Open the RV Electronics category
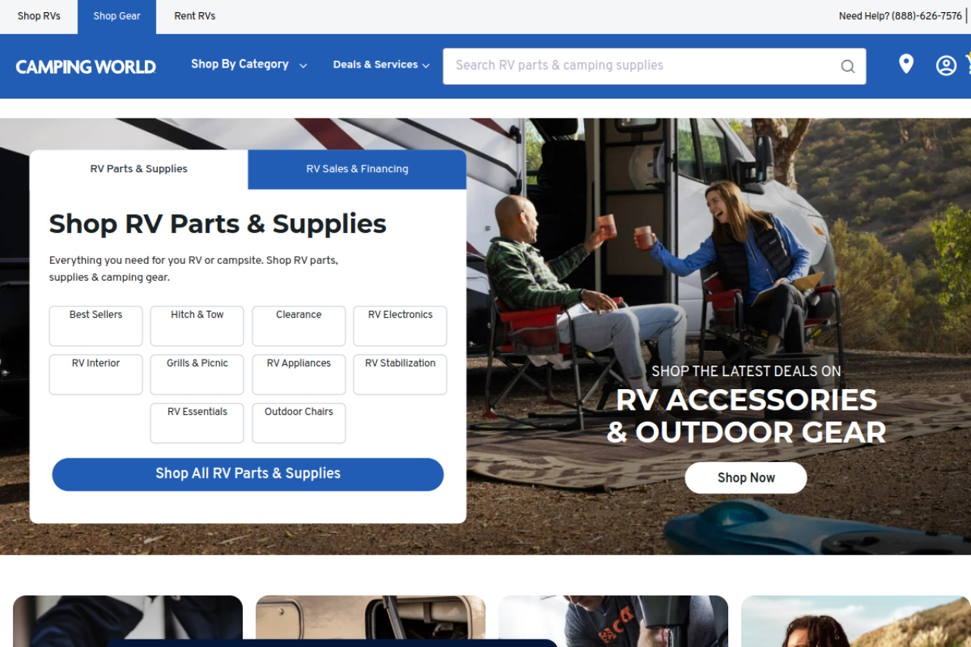 click(x=401, y=326)
